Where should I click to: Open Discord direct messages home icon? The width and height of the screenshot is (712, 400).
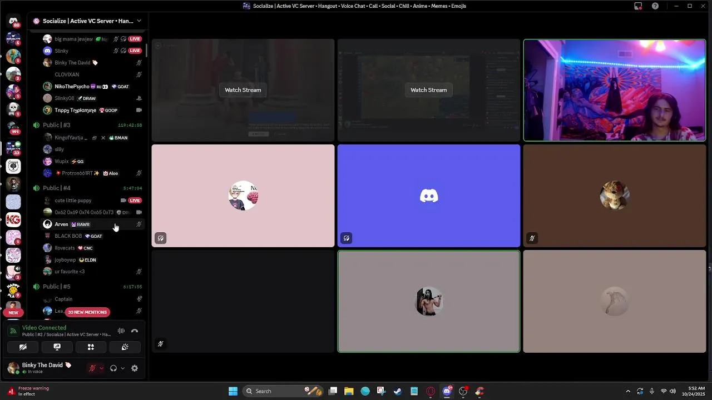pyautogui.click(x=13, y=21)
